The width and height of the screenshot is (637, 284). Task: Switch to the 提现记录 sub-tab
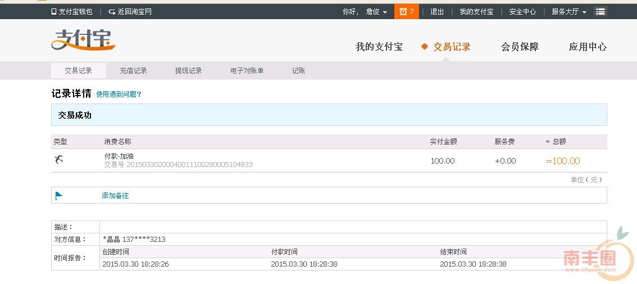(188, 71)
